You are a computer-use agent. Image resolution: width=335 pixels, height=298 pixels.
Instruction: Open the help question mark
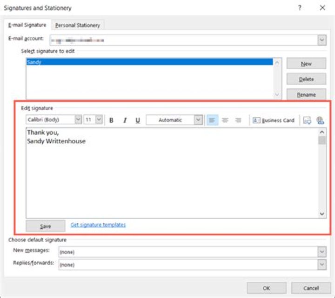tap(300, 8)
